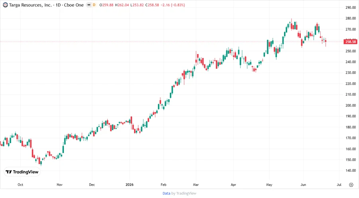359x198 pixels.
Task: Click the 230.00 price axis label
Action: [351, 72]
